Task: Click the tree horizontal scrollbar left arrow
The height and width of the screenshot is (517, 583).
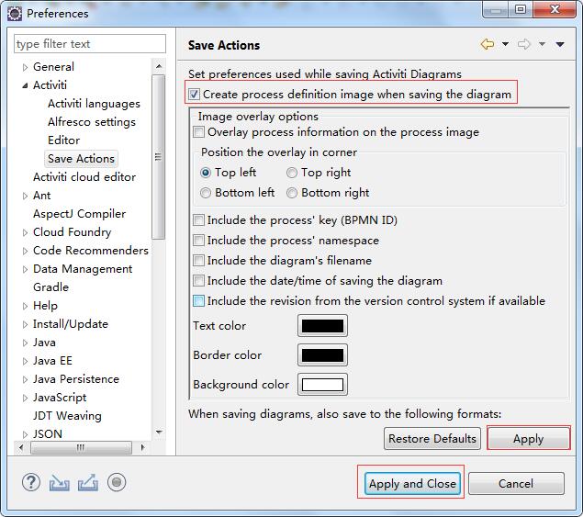Action: (x=21, y=447)
